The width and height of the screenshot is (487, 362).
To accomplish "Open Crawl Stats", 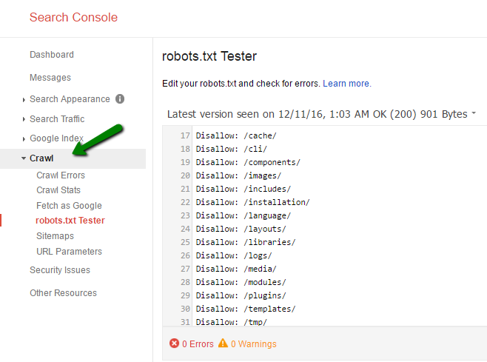I will [x=58, y=190].
